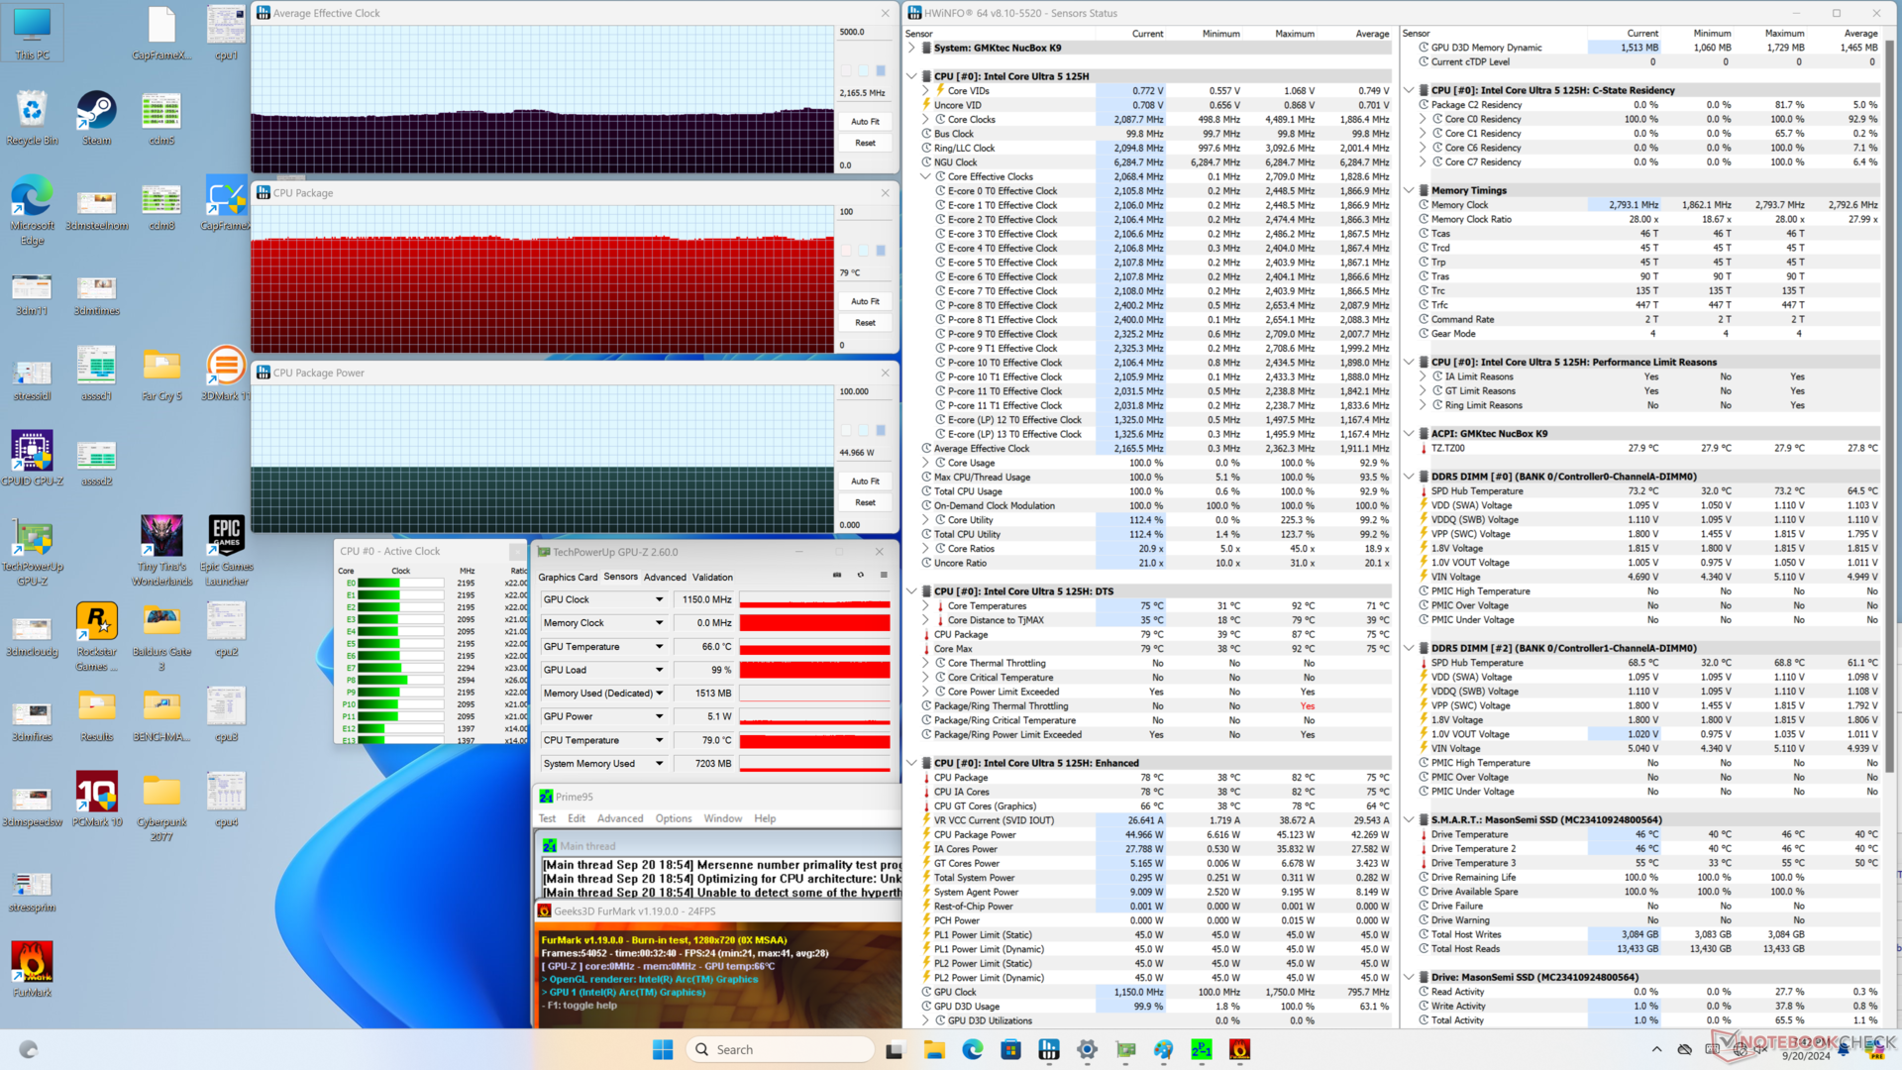
Task: Open GPU Clock sensor dropdown
Action: pos(659,599)
